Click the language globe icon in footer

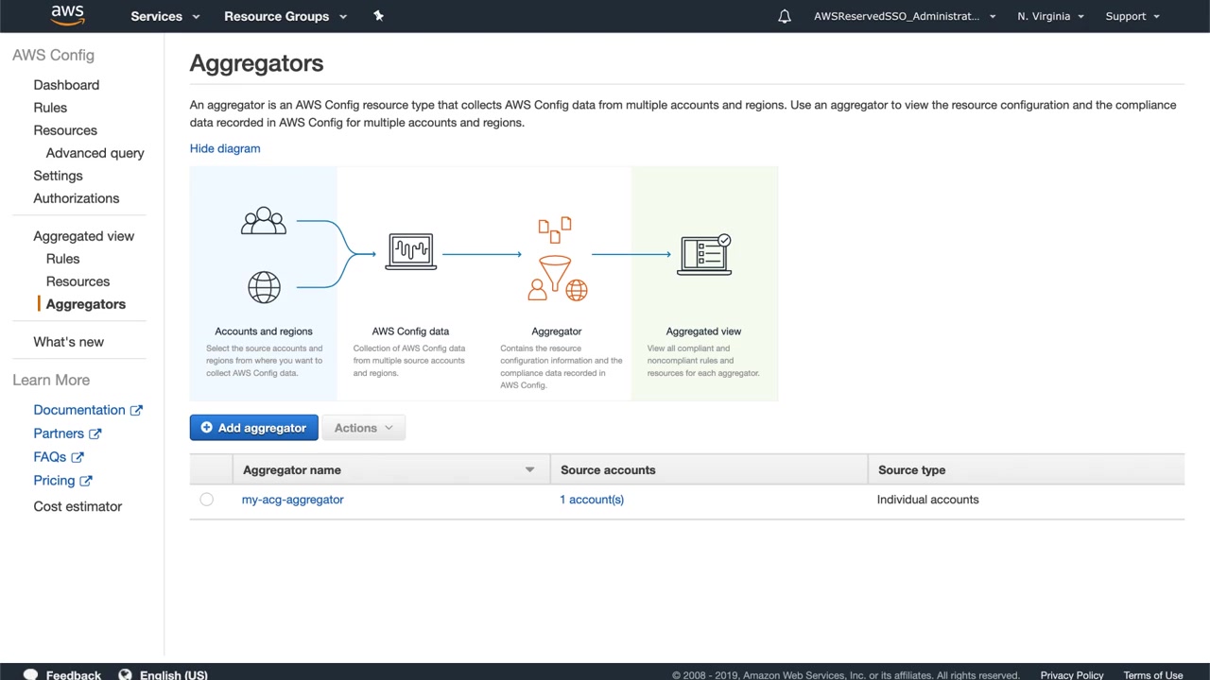click(125, 674)
